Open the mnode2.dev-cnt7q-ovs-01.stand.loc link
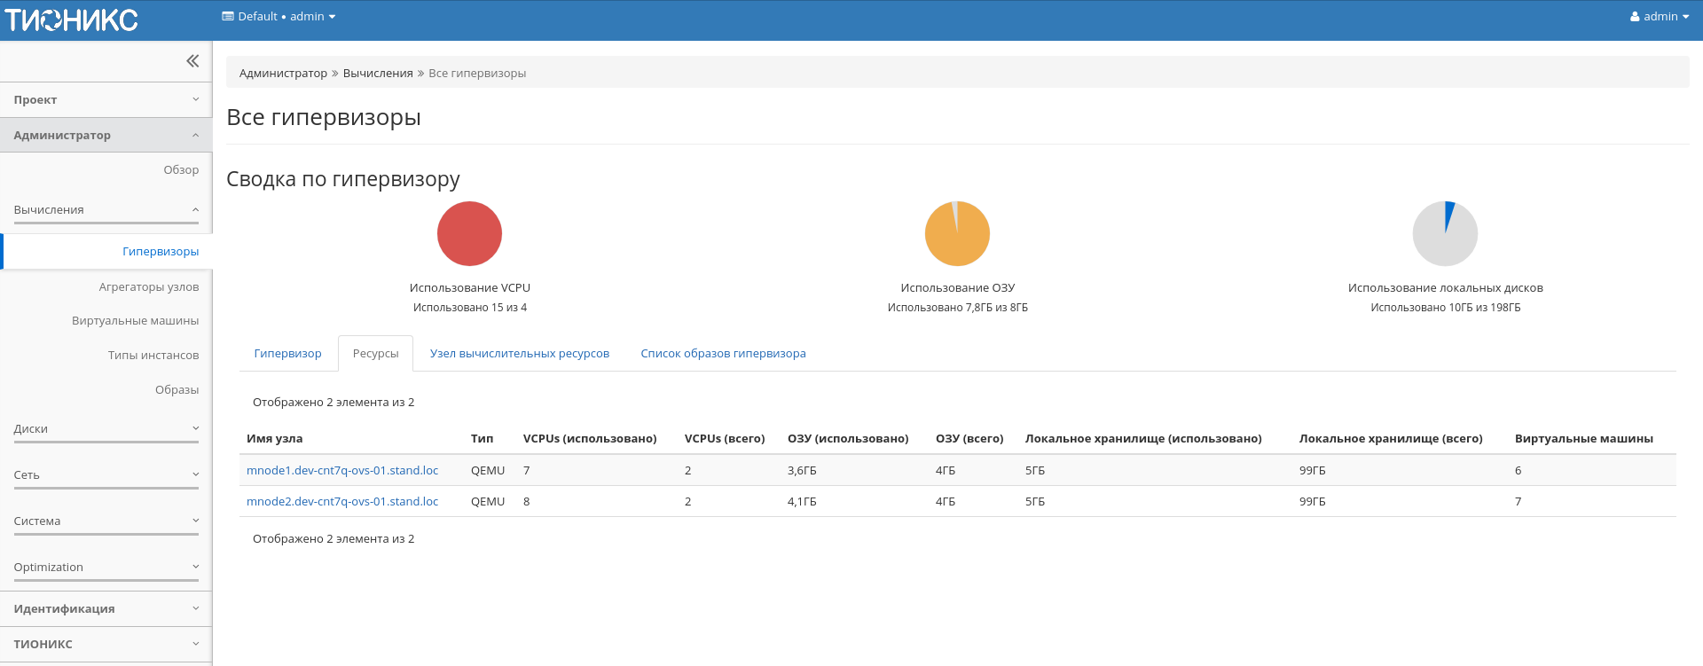1703x666 pixels. tap(342, 502)
